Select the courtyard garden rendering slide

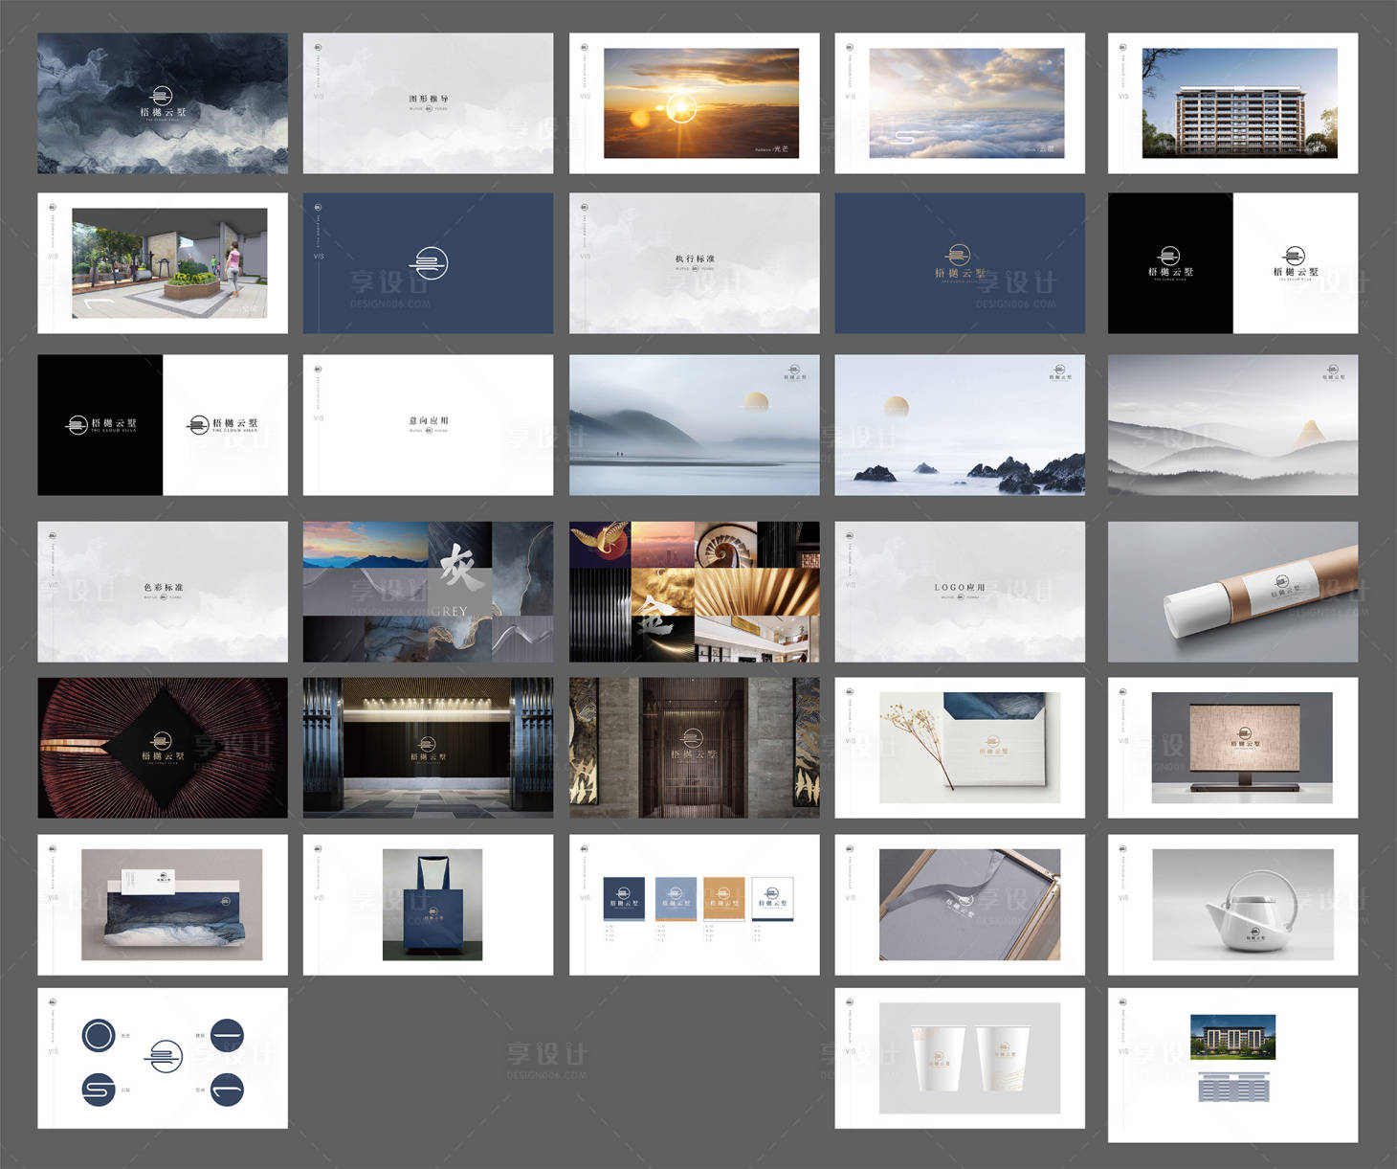163,263
